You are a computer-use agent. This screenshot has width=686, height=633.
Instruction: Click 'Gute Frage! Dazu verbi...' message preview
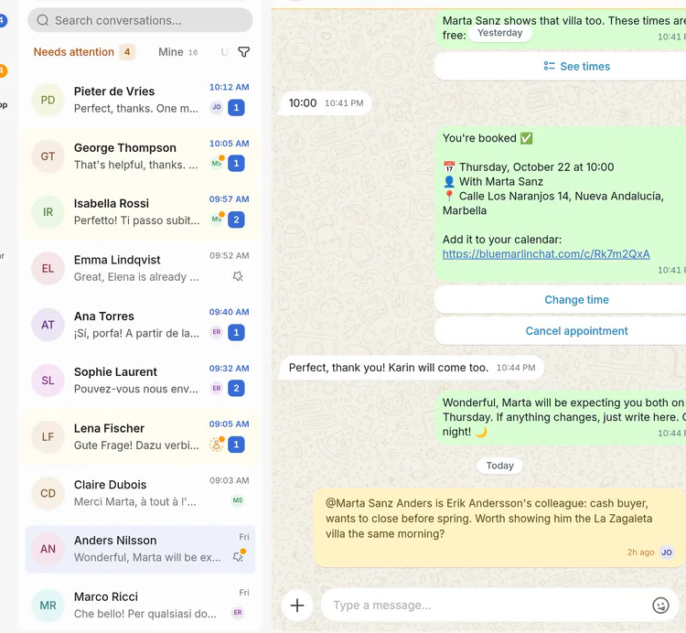[136, 445]
